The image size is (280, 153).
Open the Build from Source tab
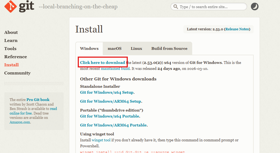point(169,48)
